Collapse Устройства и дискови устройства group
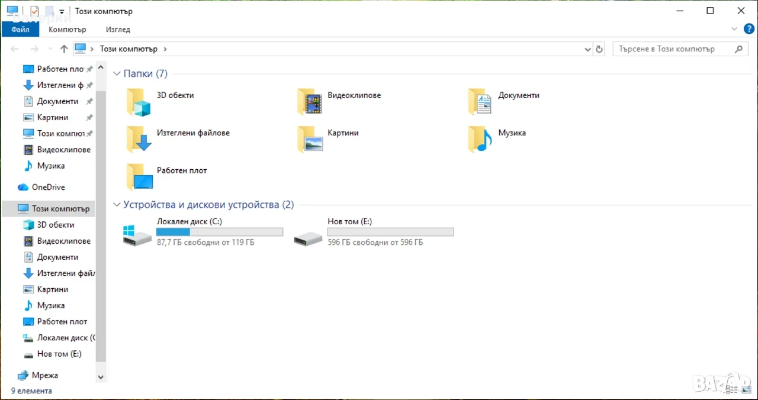The height and width of the screenshot is (400, 758). click(x=117, y=205)
